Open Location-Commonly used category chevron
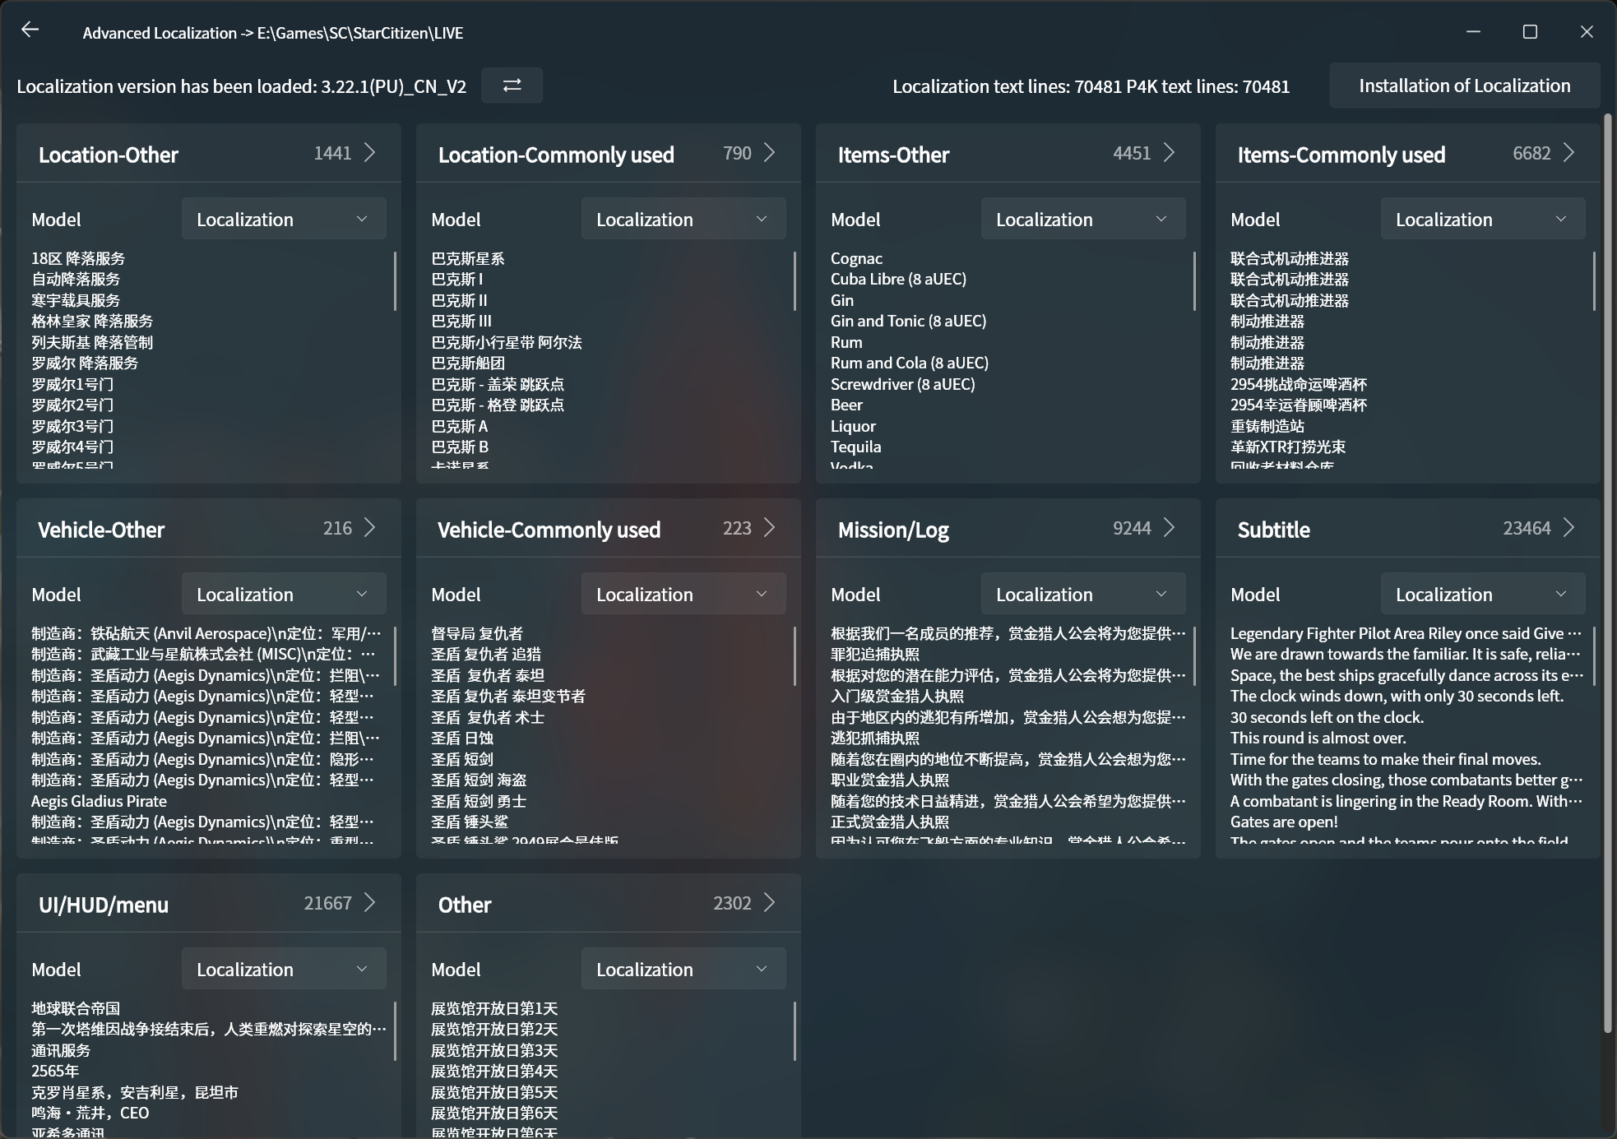Screen dimensions: 1617x1139 coord(770,153)
